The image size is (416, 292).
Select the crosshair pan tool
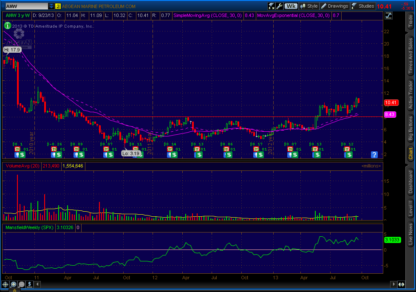tap(6, 284)
